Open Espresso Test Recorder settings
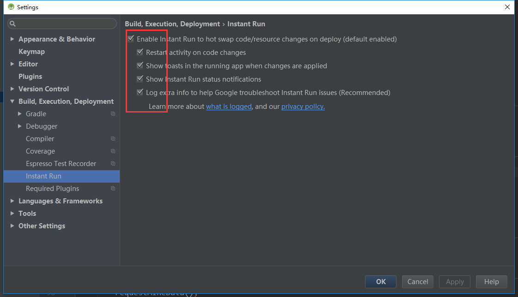The image size is (518, 297). tap(61, 164)
